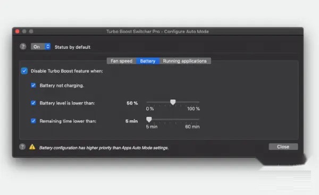
Task: Select the Battery tab
Action: (x=148, y=61)
